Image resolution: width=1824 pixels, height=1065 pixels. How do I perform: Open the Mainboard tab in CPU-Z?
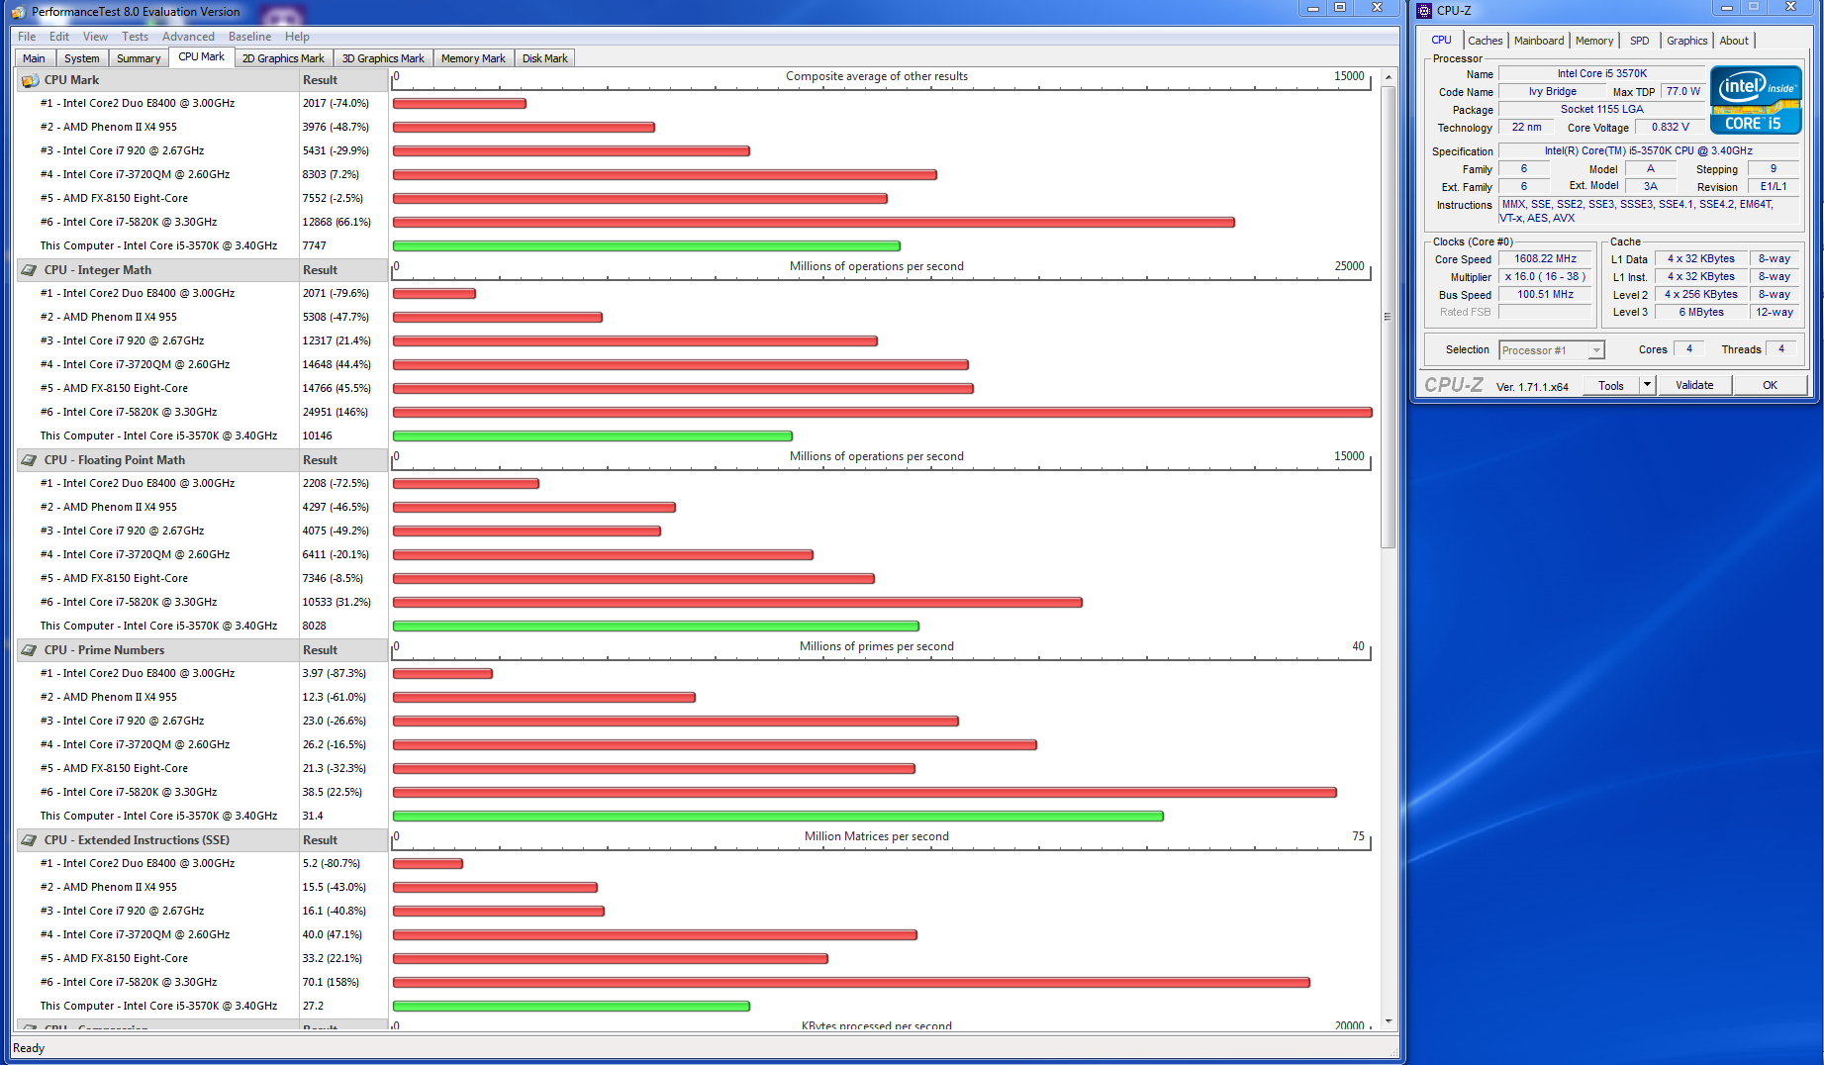[1539, 41]
